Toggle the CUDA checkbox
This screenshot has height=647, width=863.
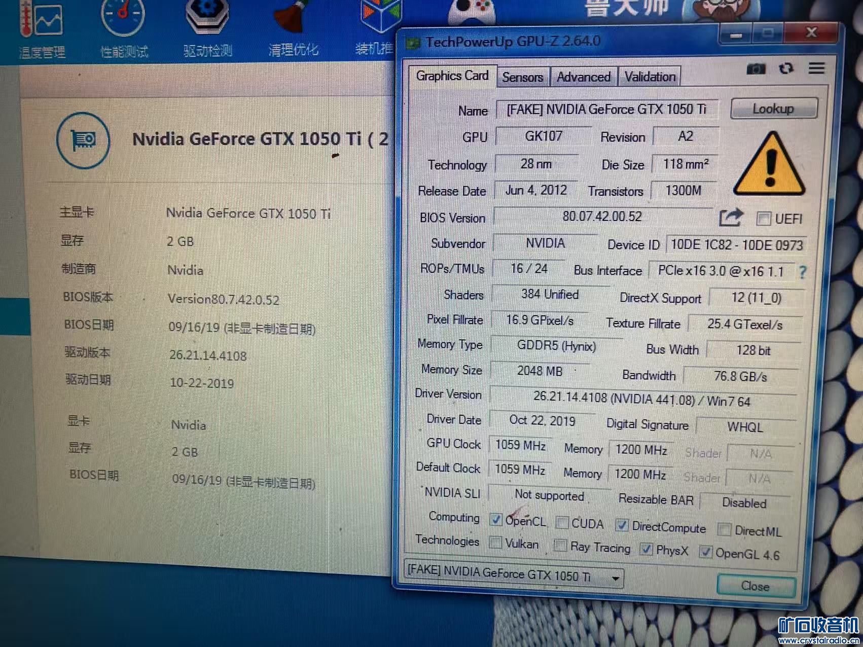point(562,522)
